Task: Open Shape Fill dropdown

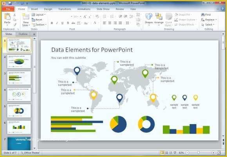Action: click(183, 14)
